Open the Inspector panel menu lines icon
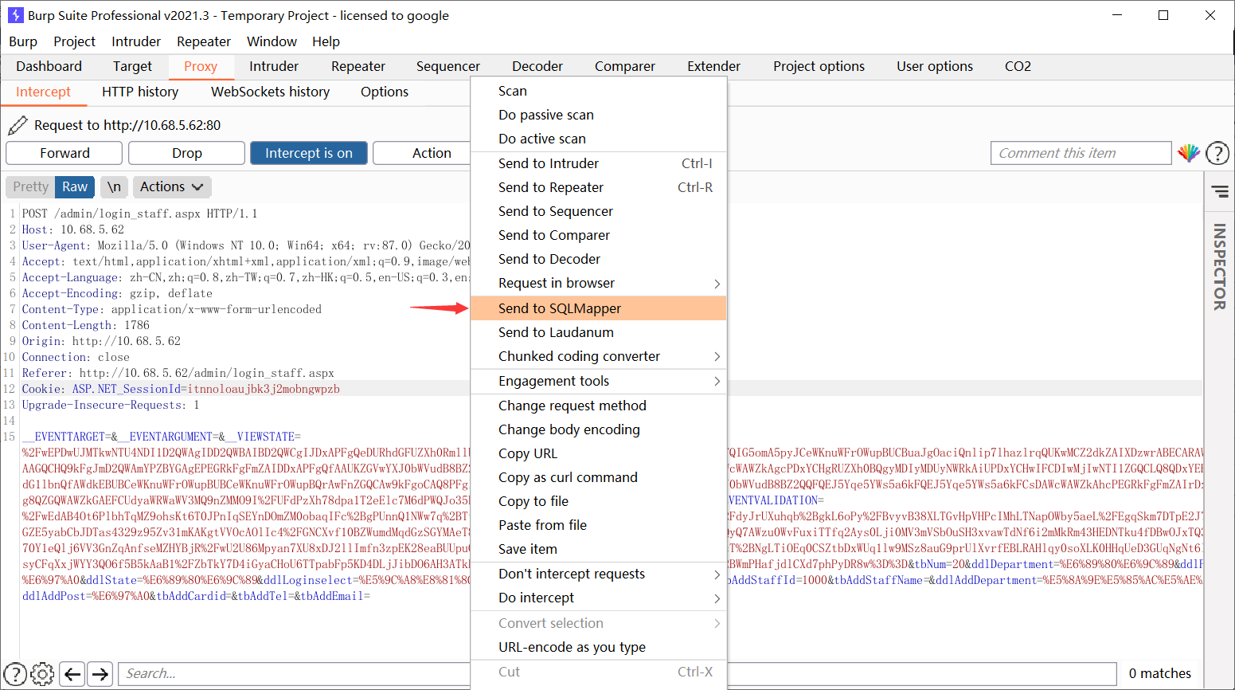 1220,191
